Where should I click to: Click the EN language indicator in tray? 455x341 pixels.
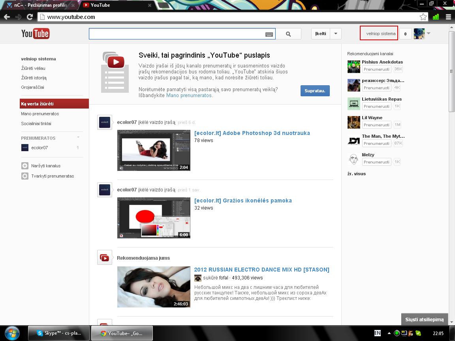377,333
